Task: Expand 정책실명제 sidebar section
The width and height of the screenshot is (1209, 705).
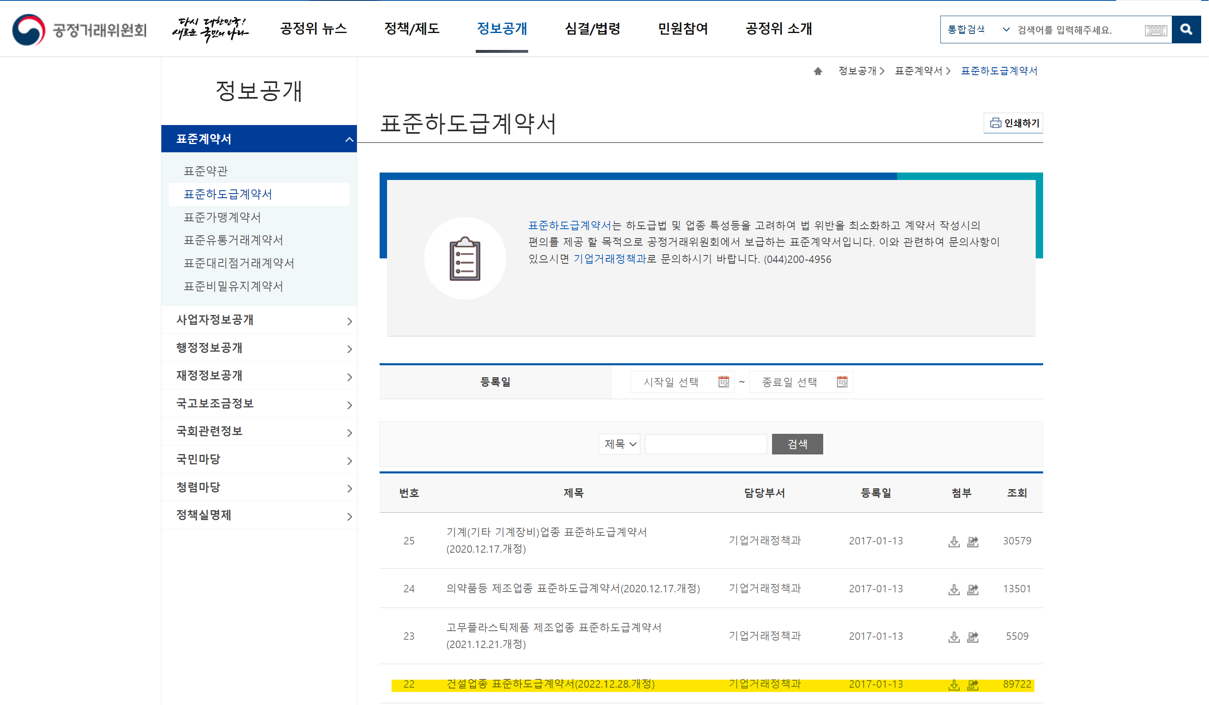Action: click(x=259, y=516)
